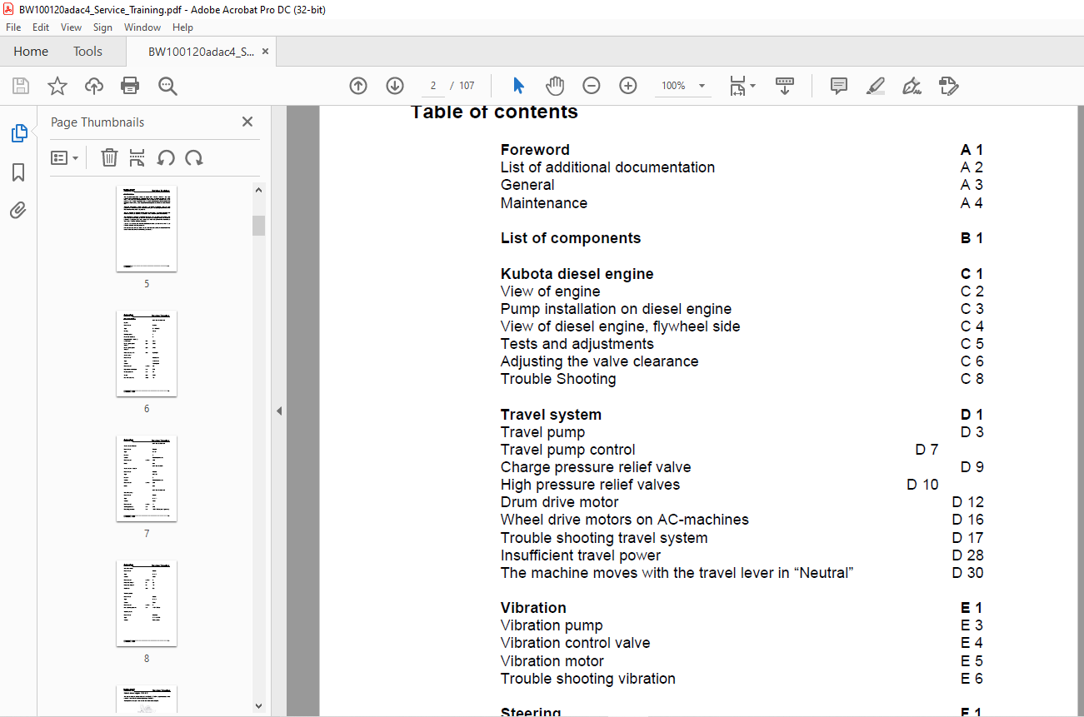The height and width of the screenshot is (717, 1084).
Task: Open the Sign menu
Action: point(102,27)
